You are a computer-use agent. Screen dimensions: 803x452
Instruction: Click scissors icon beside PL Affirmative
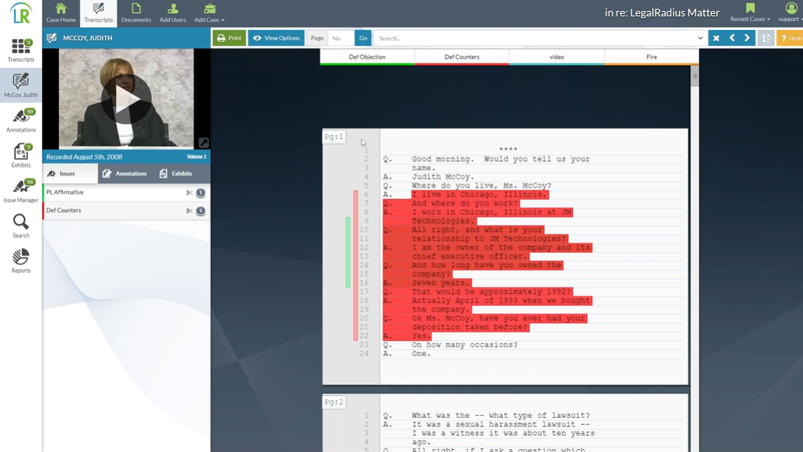(189, 193)
